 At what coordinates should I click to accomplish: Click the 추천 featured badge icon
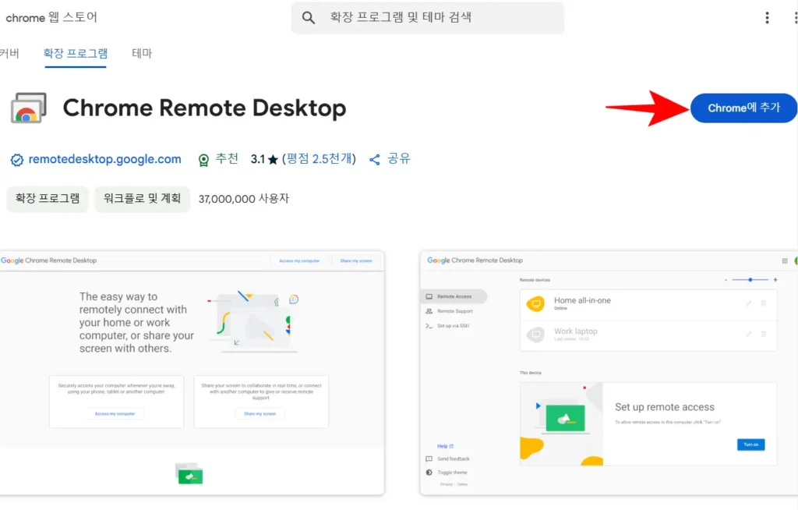point(203,160)
